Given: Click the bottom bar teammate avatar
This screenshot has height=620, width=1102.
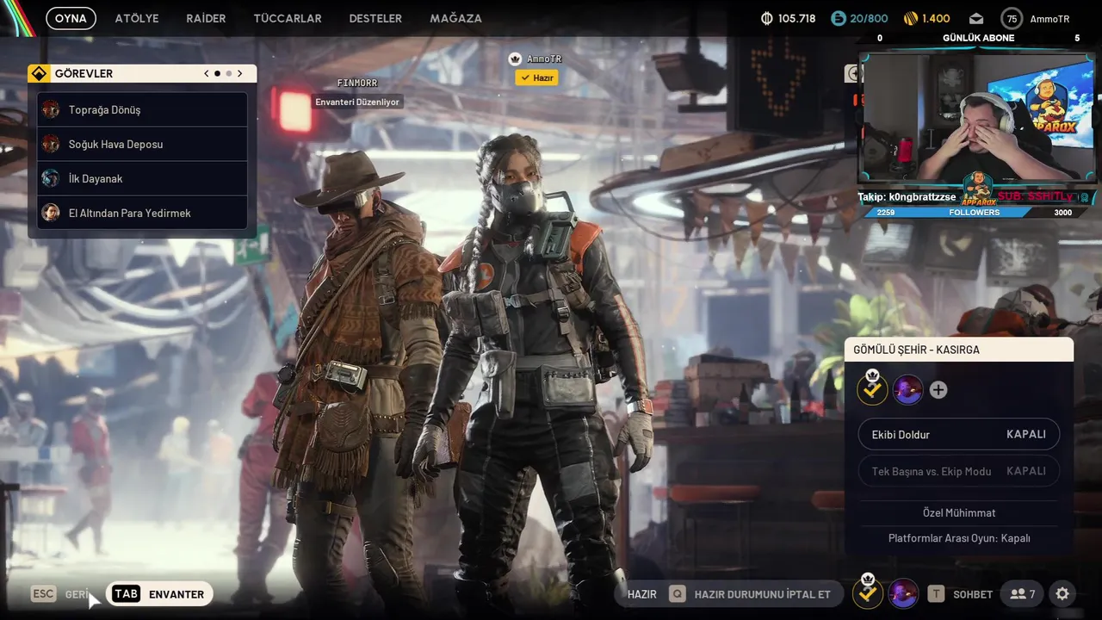Looking at the screenshot, I should tap(903, 594).
